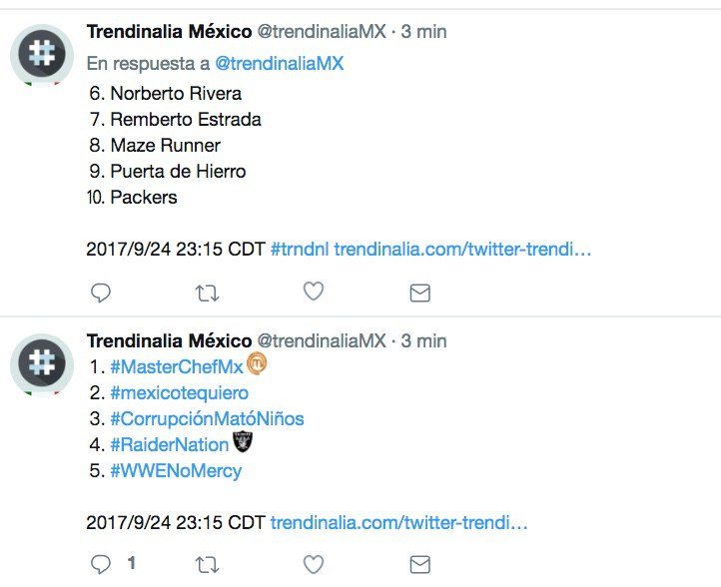Open the #WWENoMercy hashtag
This screenshot has width=721, height=587.
coord(176,470)
